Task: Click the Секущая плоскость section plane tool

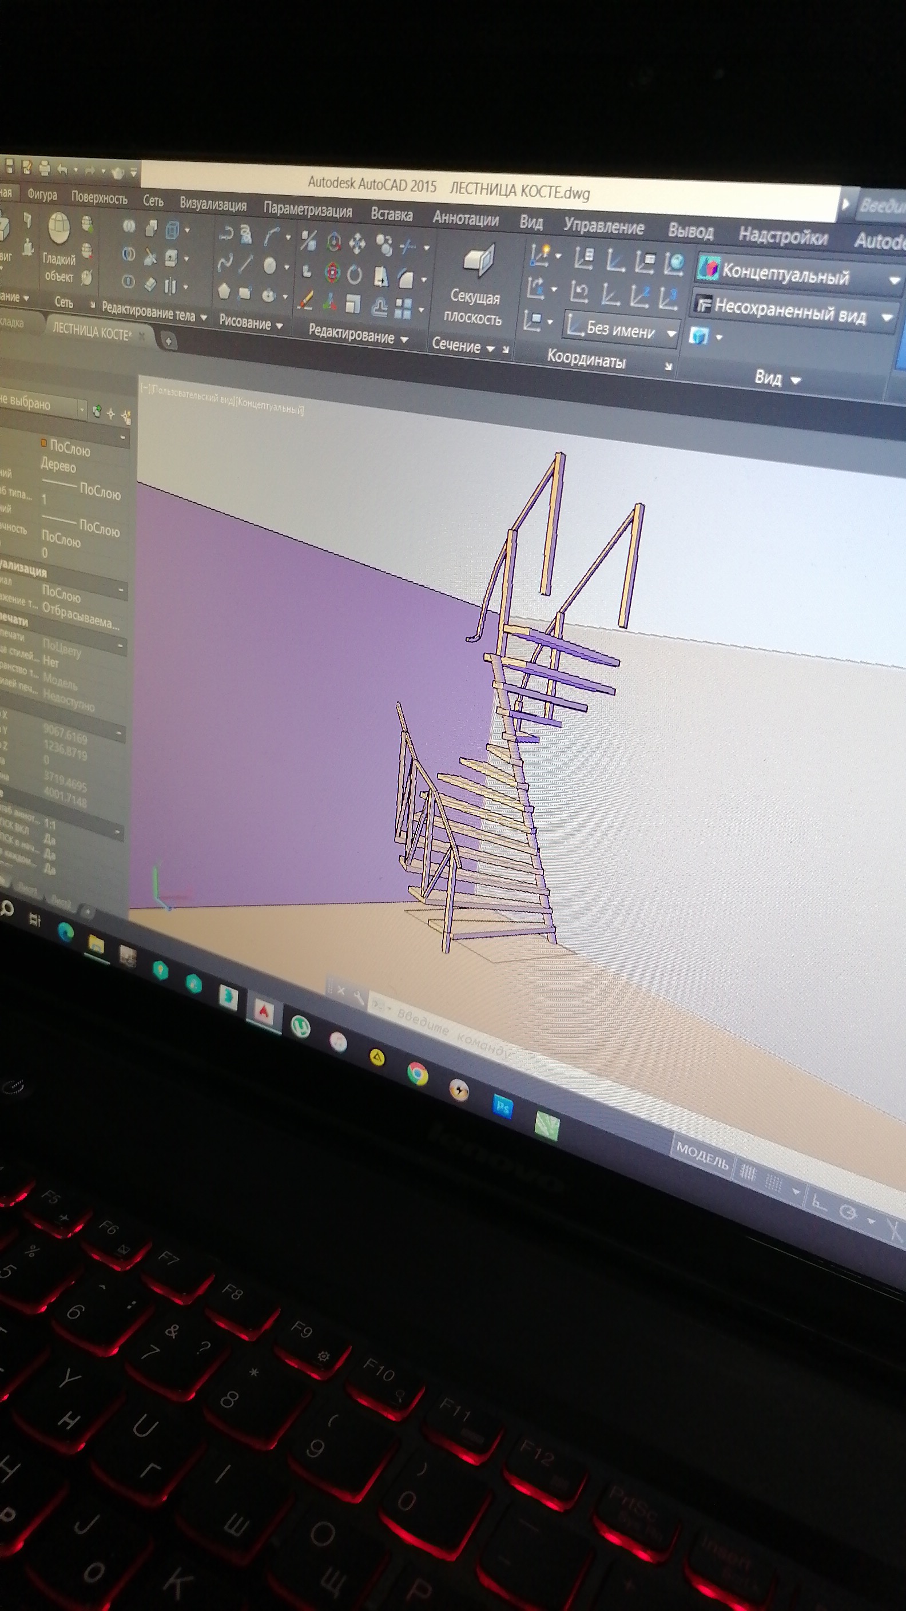Action: [x=475, y=287]
